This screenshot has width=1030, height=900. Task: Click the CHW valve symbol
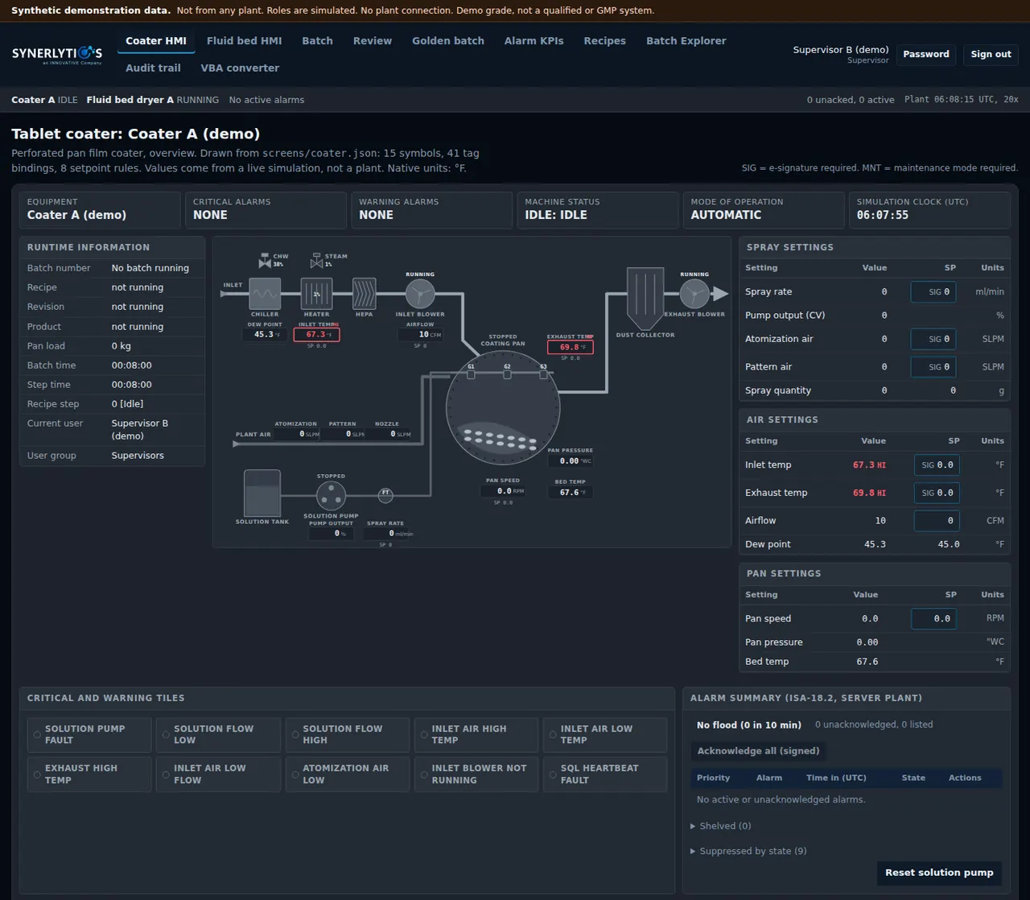point(265,261)
